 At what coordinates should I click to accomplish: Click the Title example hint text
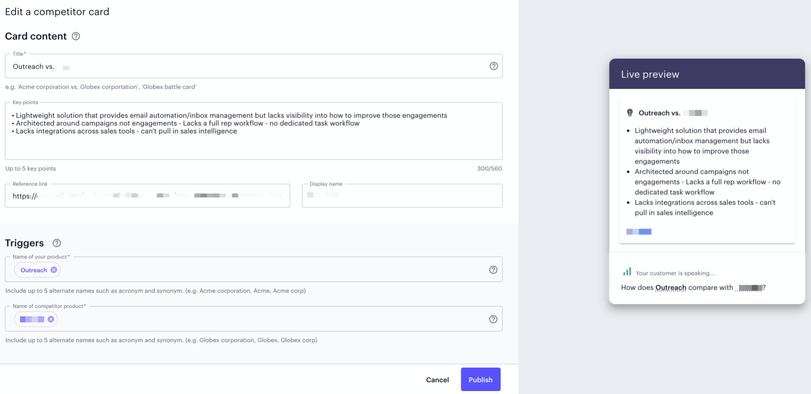pyautogui.click(x=101, y=87)
